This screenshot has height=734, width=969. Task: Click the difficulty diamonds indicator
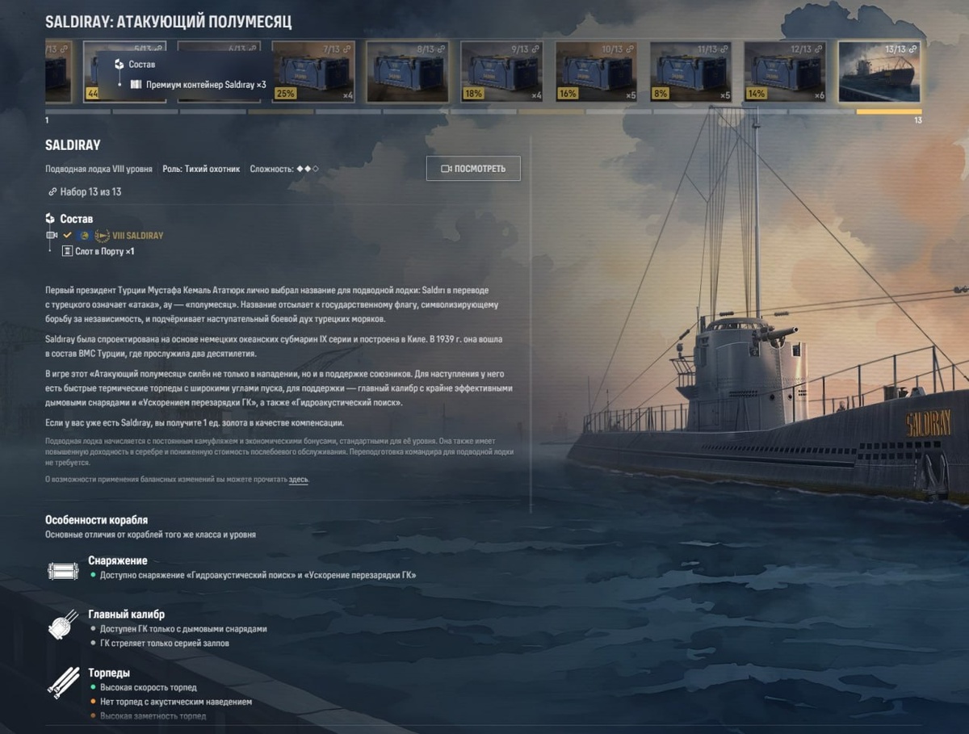(307, 169)
